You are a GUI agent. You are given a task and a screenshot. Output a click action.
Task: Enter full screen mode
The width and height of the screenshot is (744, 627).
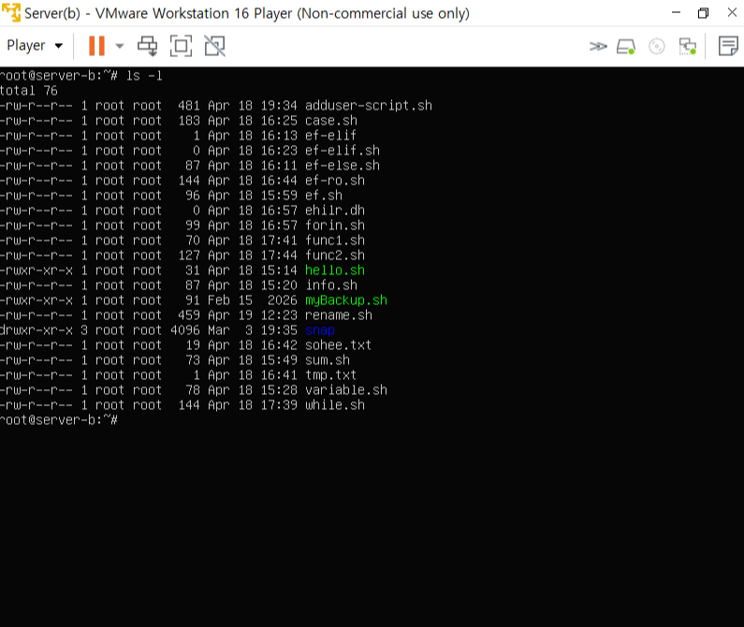tap(181, 46)
